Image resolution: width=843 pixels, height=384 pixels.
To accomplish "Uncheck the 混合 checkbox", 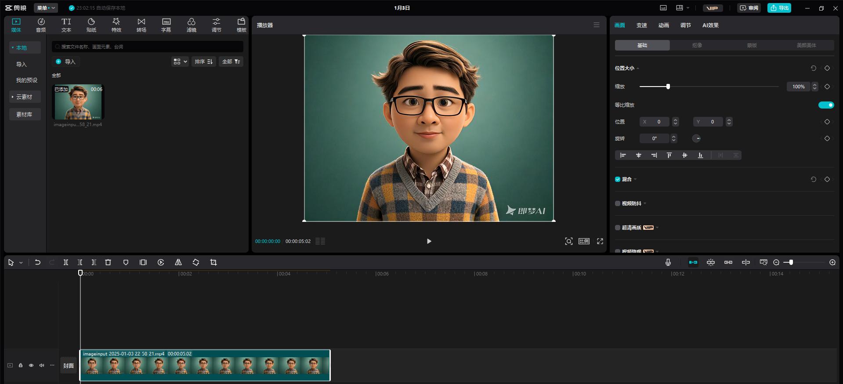I will (618, 179).
